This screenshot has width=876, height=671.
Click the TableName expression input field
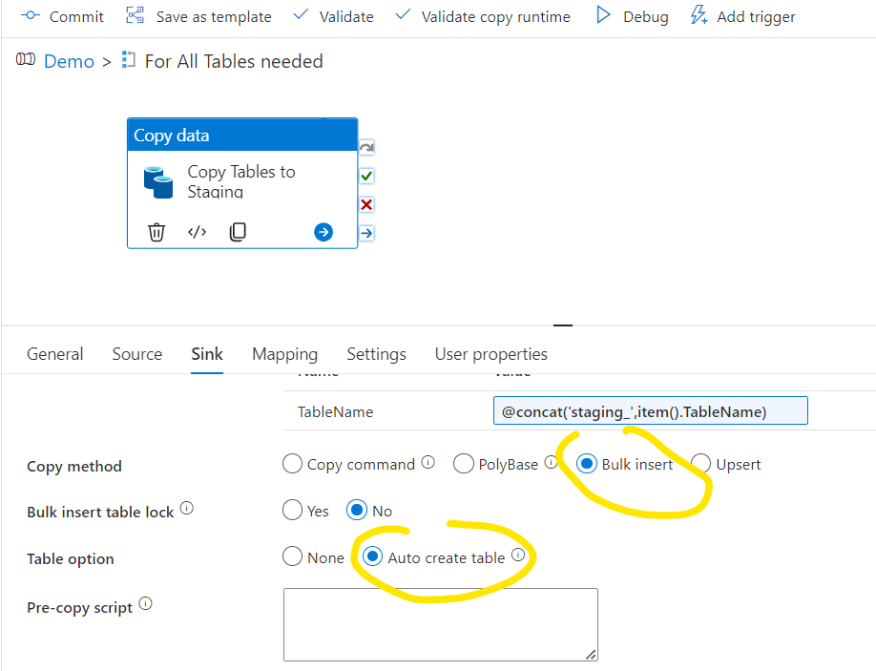pyautogui.click(x=650, y=411)
